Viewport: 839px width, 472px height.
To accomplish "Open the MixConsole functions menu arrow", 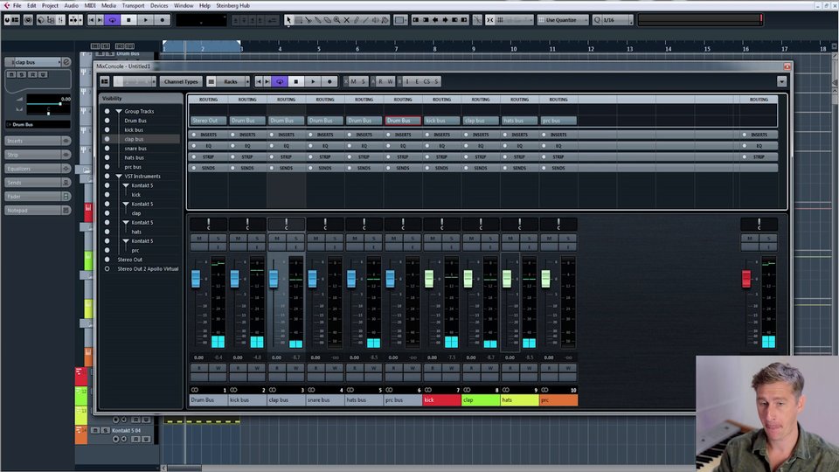I will coord(781,81).
